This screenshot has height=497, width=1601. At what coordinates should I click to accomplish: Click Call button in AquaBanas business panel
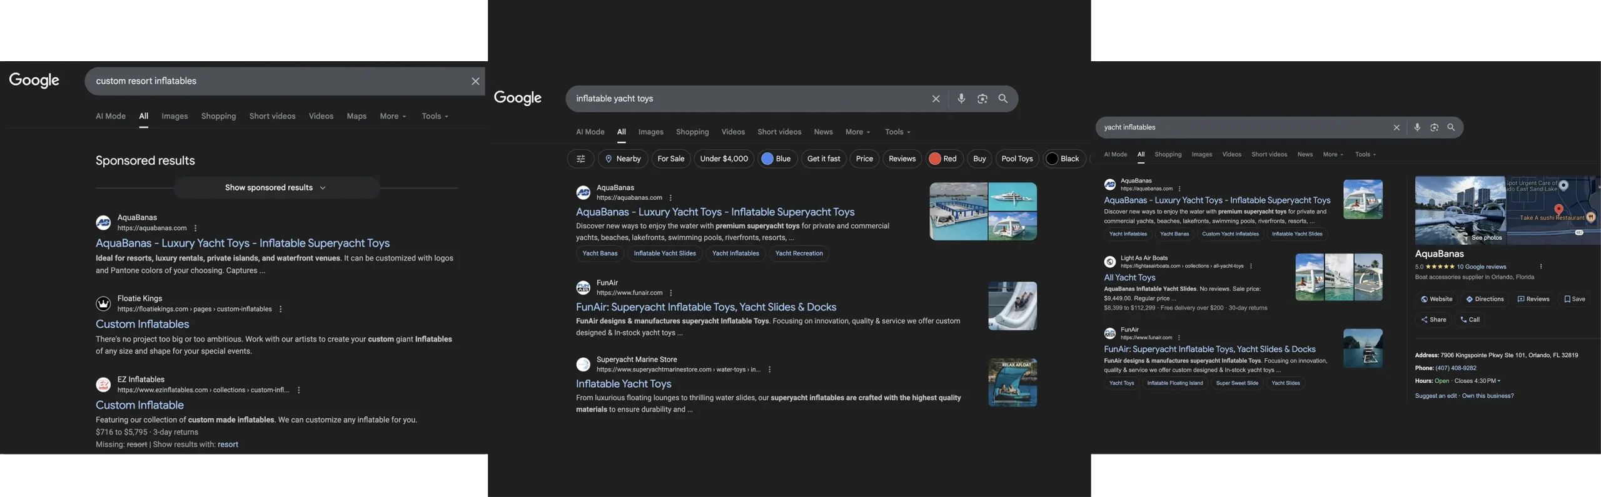[1470, 320]
